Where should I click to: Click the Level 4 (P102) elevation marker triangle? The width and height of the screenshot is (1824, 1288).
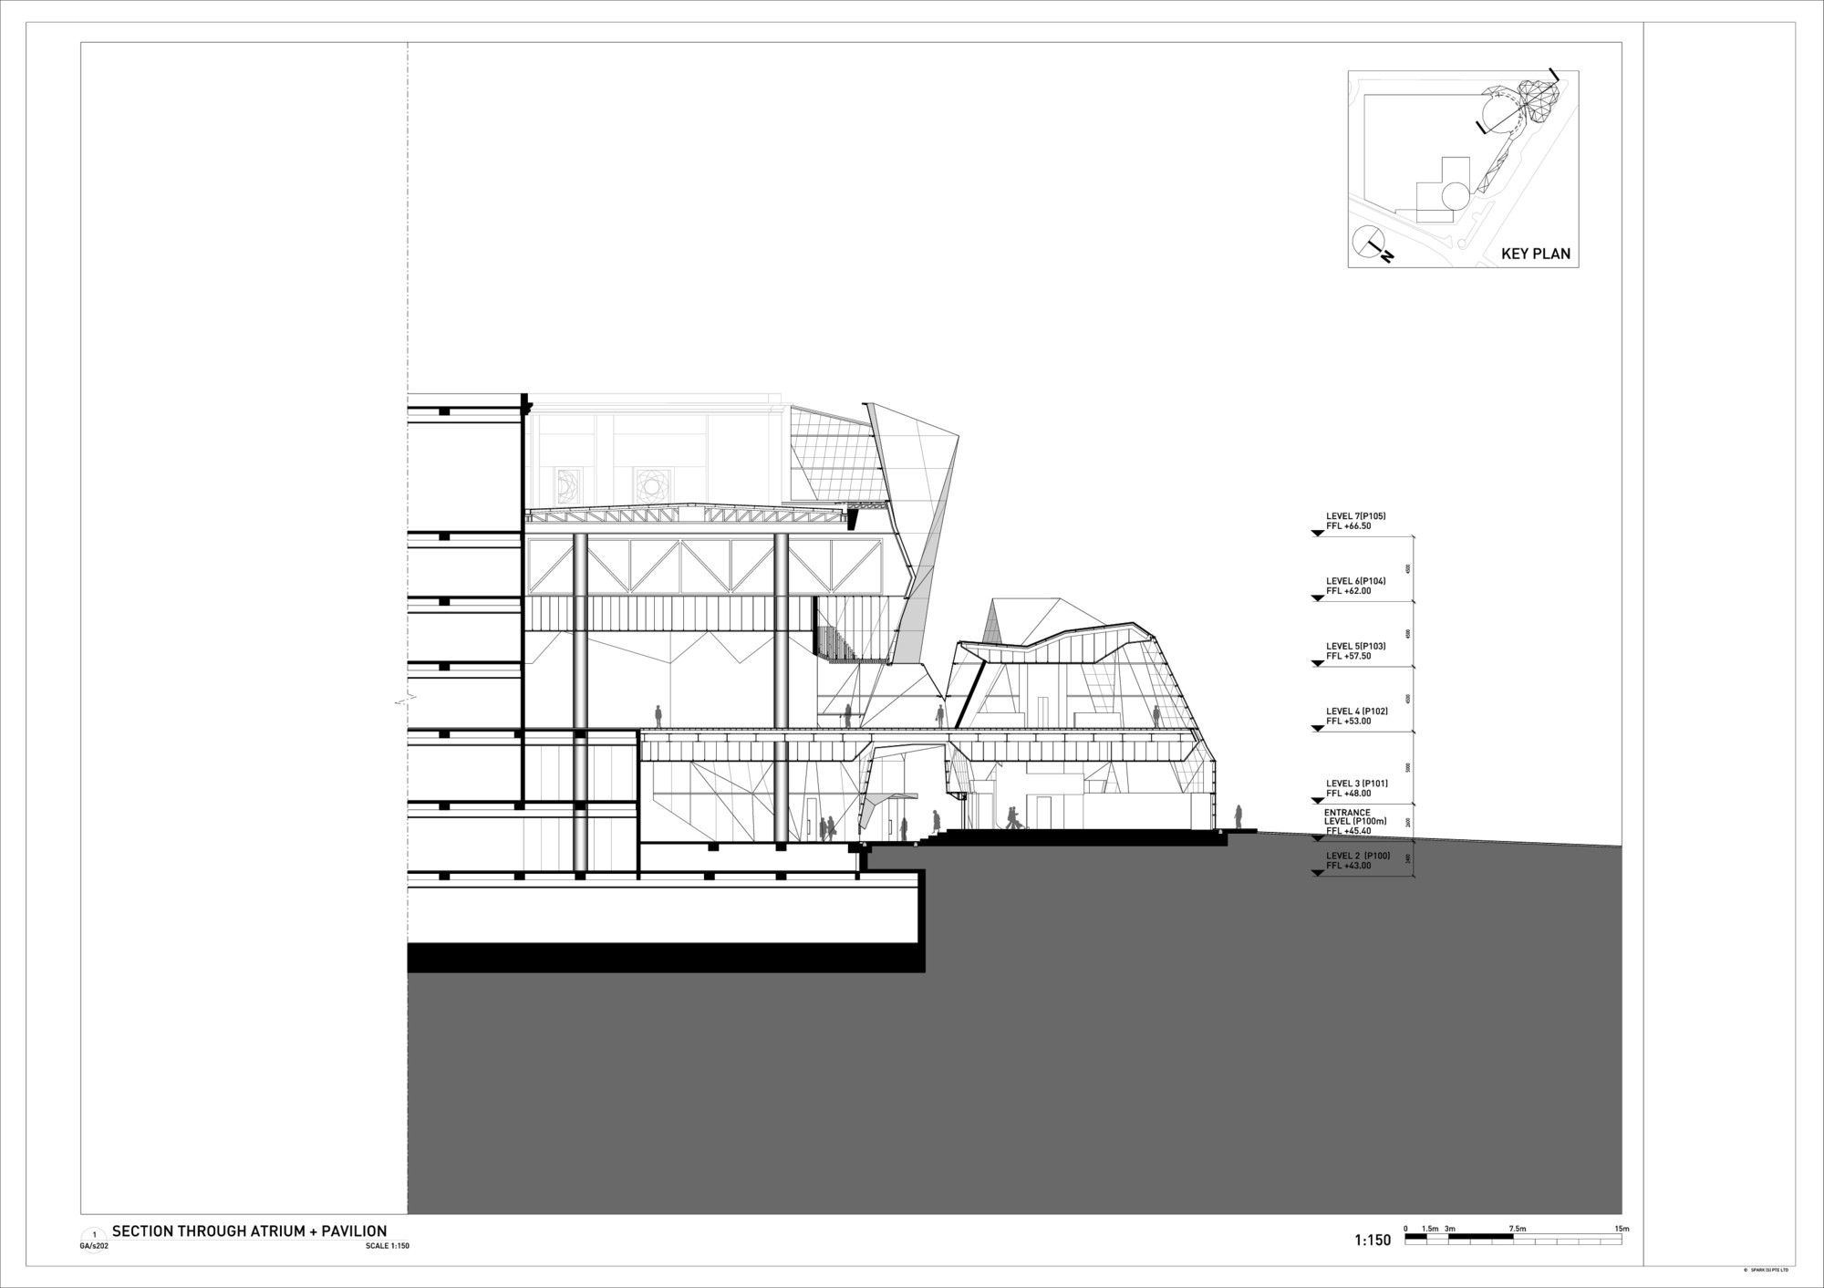click(1317, 728)
